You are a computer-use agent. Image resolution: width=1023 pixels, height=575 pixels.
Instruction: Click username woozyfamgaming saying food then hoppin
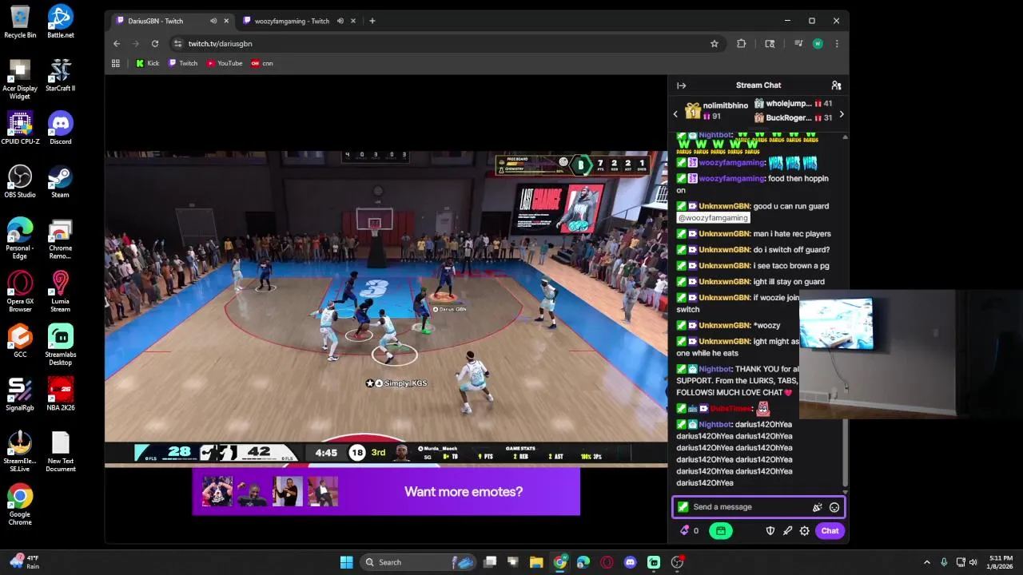click(x=731, y=179)
